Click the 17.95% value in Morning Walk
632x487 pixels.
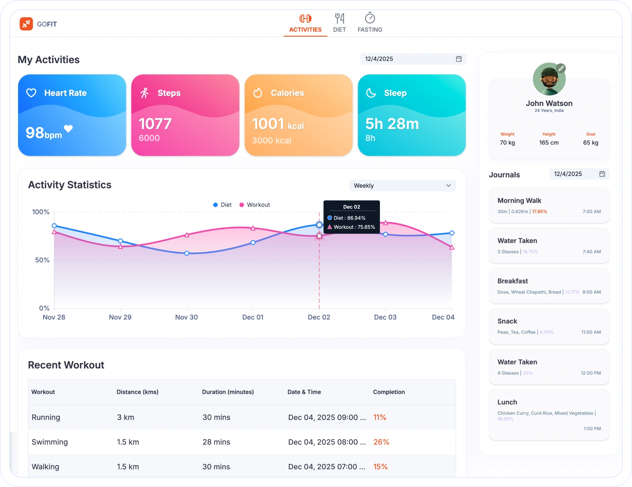[540, 212]
